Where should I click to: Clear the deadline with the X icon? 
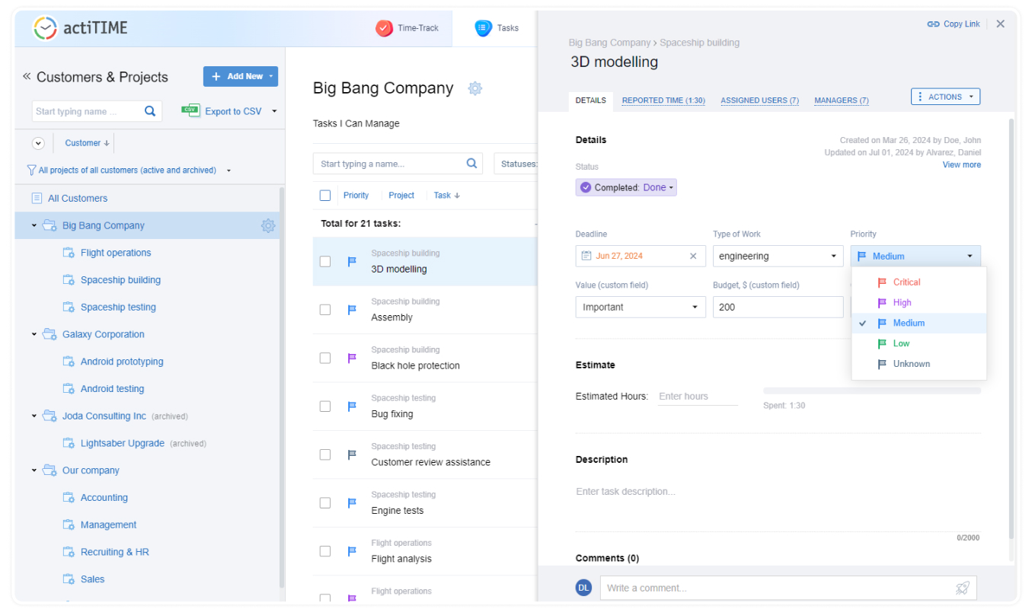coord(693,256)
